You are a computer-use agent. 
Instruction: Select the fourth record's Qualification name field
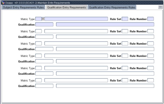(105, 61)
